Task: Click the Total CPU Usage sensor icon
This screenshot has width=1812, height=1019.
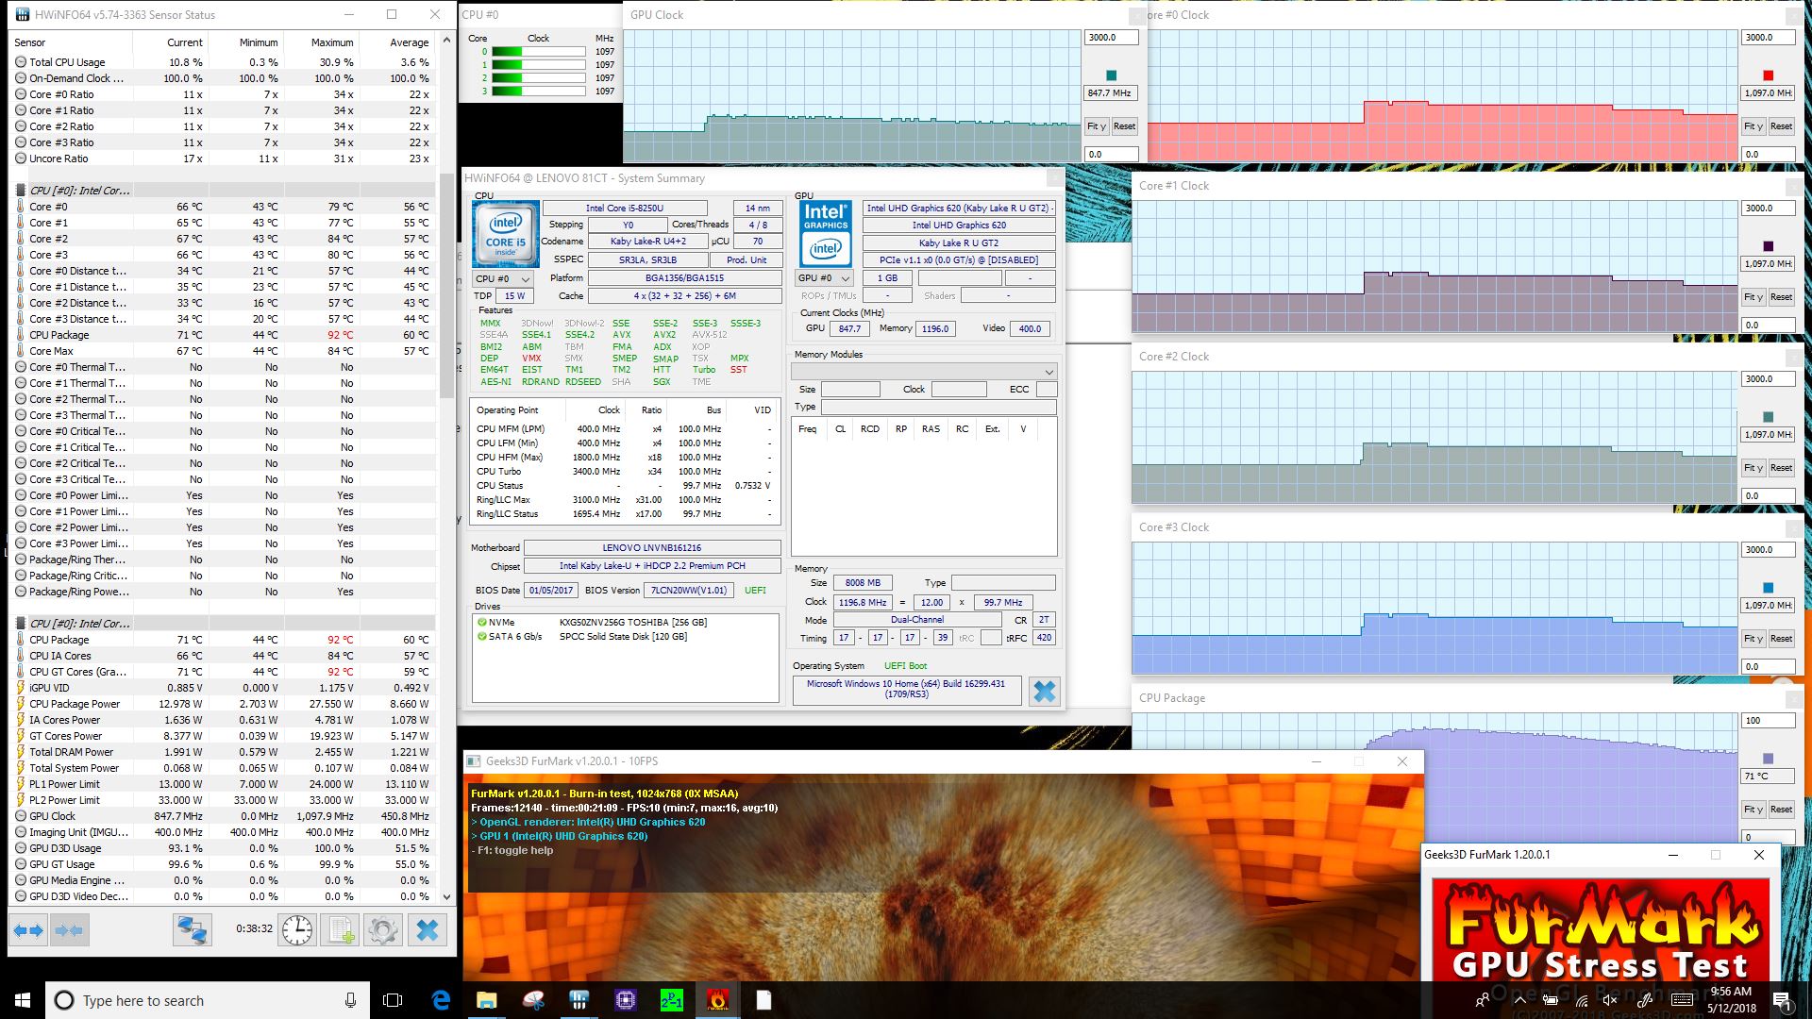Action: [x=21, y=62]
